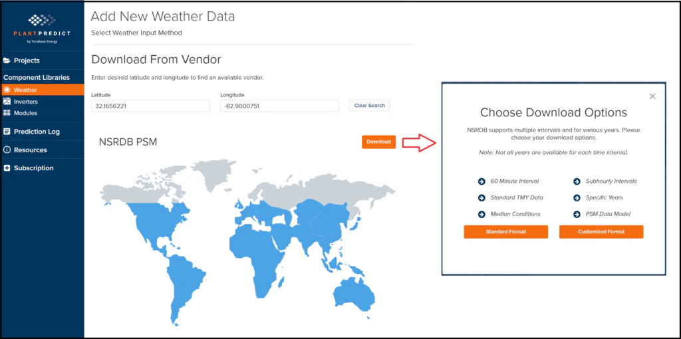This screenshot has height=339, width=681.
Task: Click the Component Libraries heading
Action: pyautogui.click(x=37, y=78)
